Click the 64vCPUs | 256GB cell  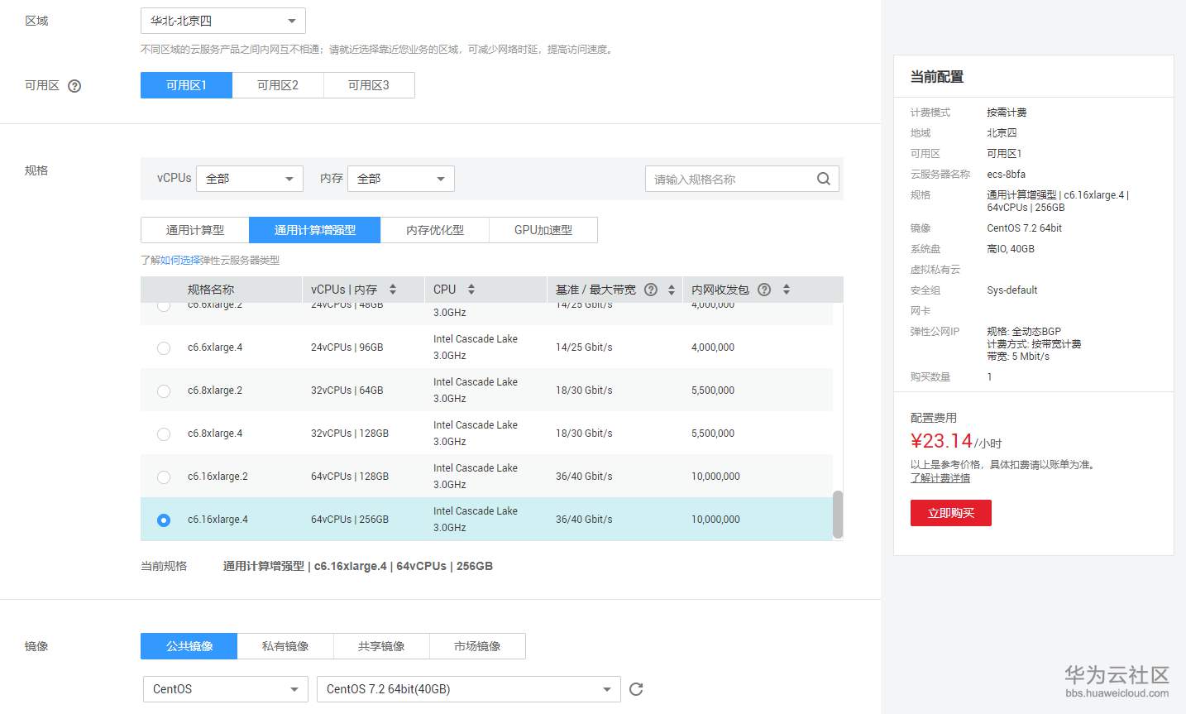pyautogui.click(x=350, y=520)
